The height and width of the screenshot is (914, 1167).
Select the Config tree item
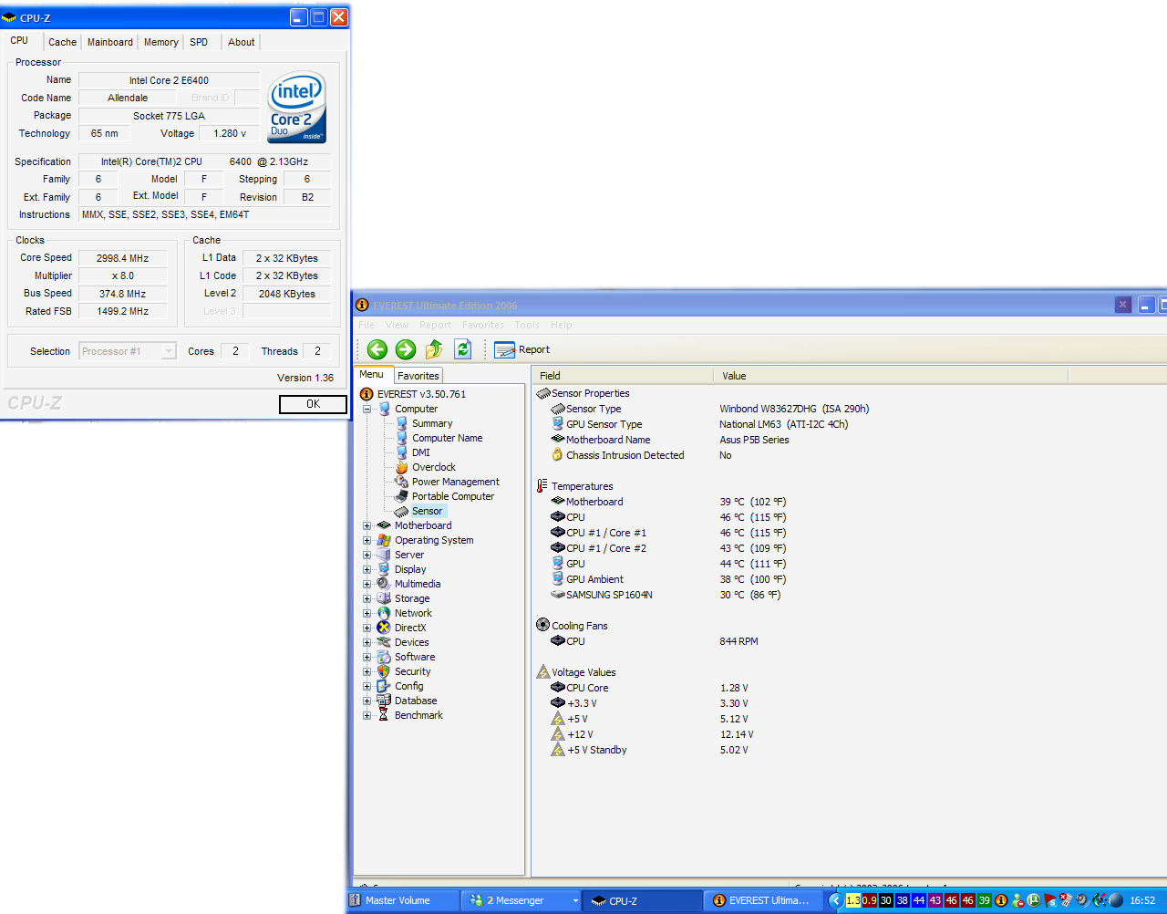409,686
